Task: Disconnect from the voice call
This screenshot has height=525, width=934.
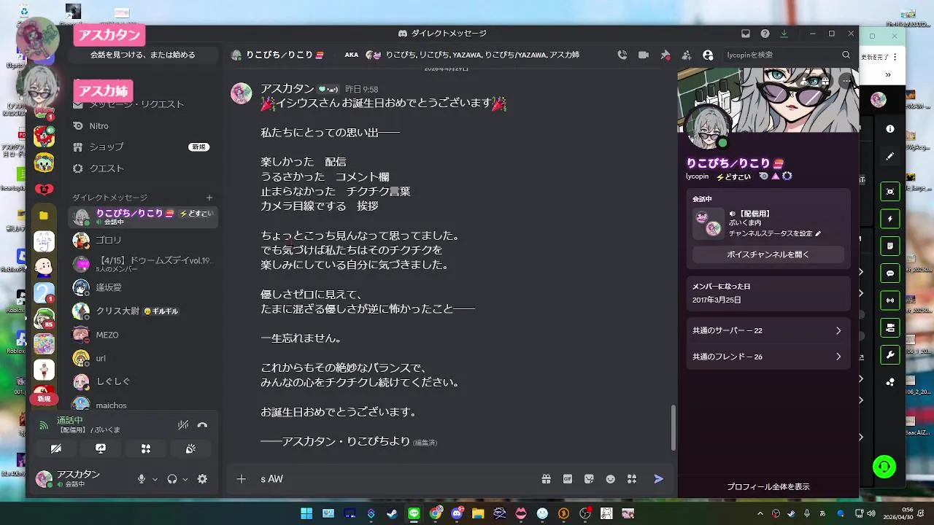Action: point(202,425)
